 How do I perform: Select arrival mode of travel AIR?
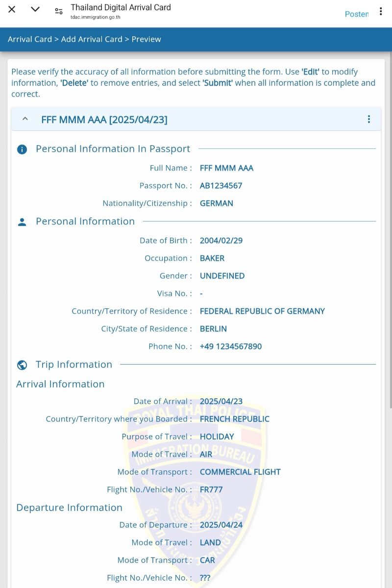pos(206,454)
